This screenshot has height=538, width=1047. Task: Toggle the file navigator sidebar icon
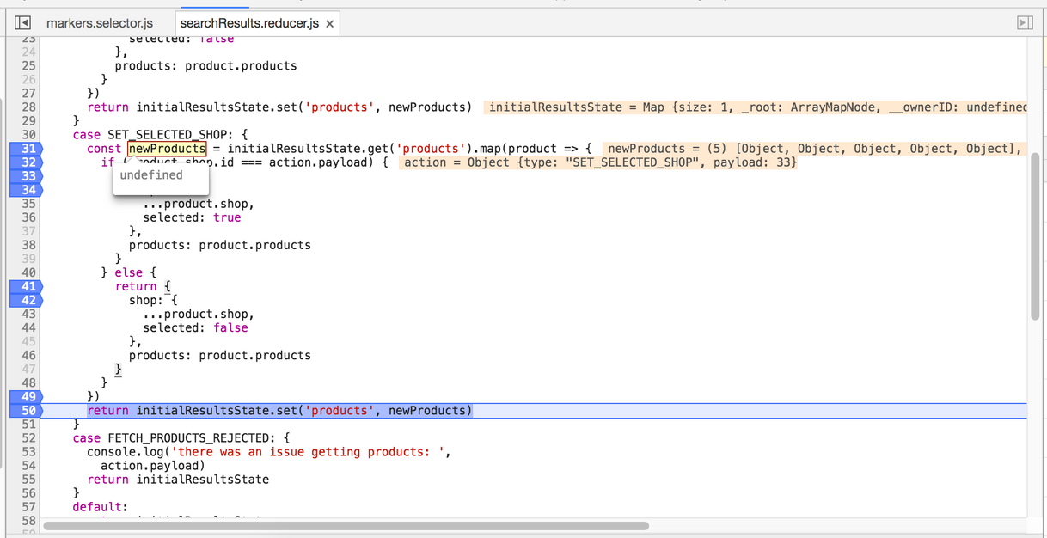pos(23,23)
